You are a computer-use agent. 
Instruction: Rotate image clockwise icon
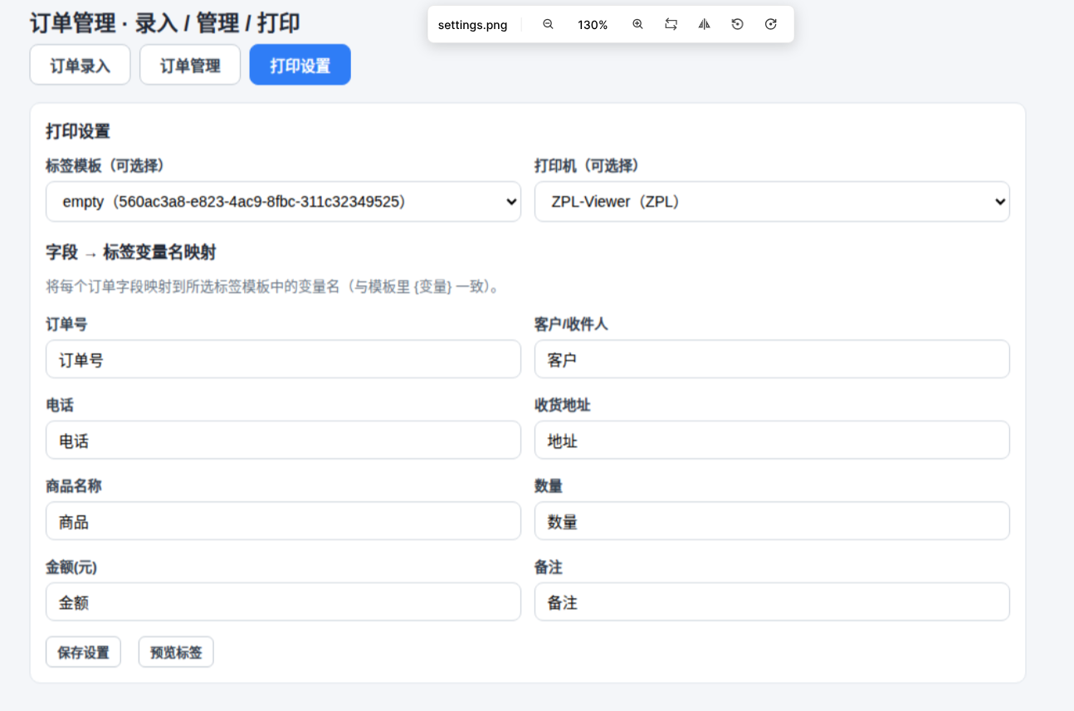coord(770,25)
